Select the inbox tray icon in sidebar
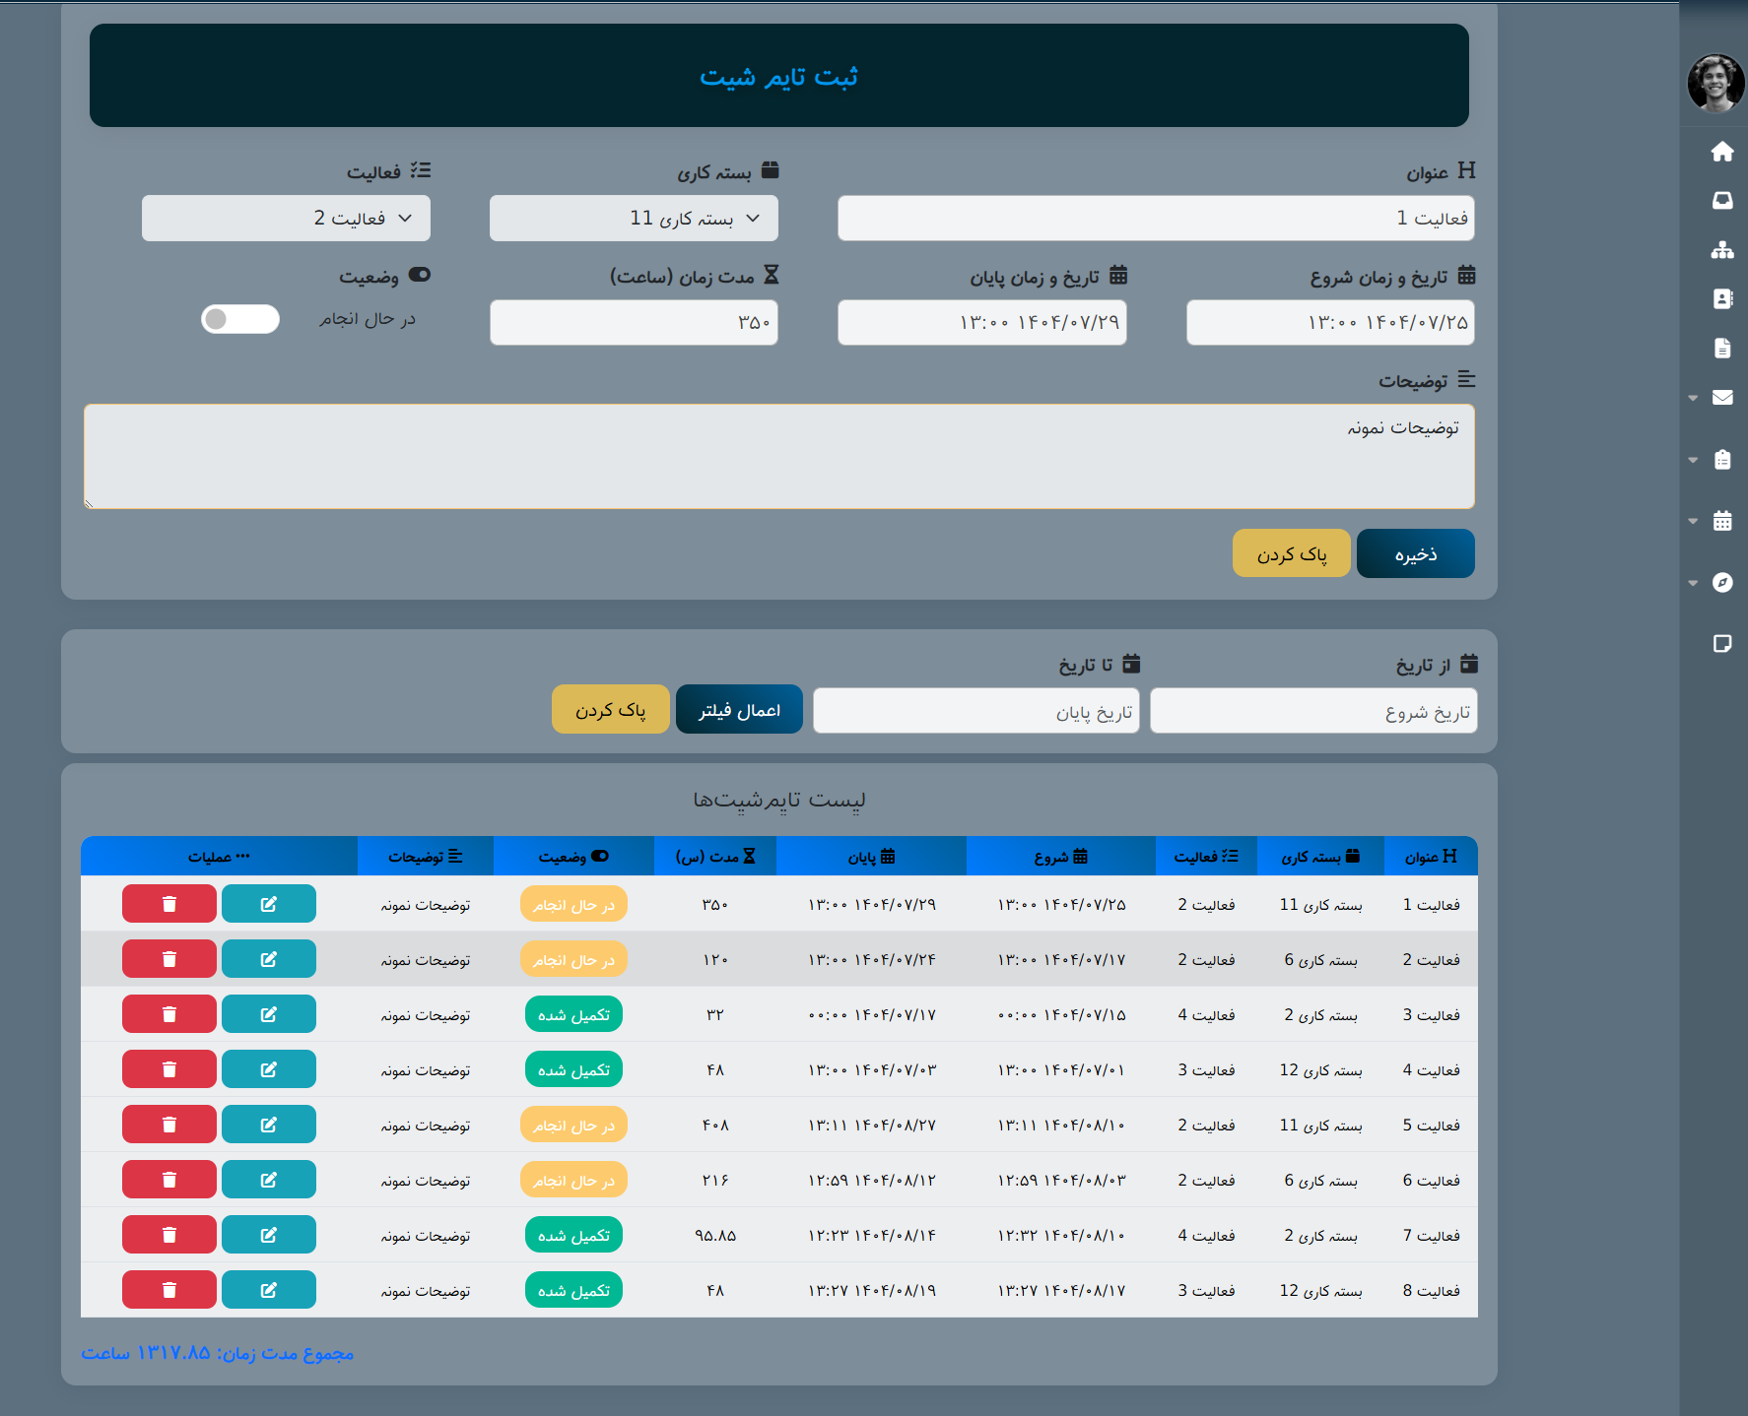1748x1416 pixels. pos(1722,201)
